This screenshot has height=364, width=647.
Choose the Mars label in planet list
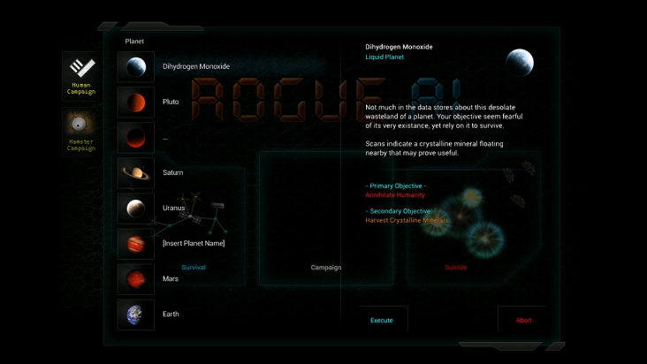(170, 278)
